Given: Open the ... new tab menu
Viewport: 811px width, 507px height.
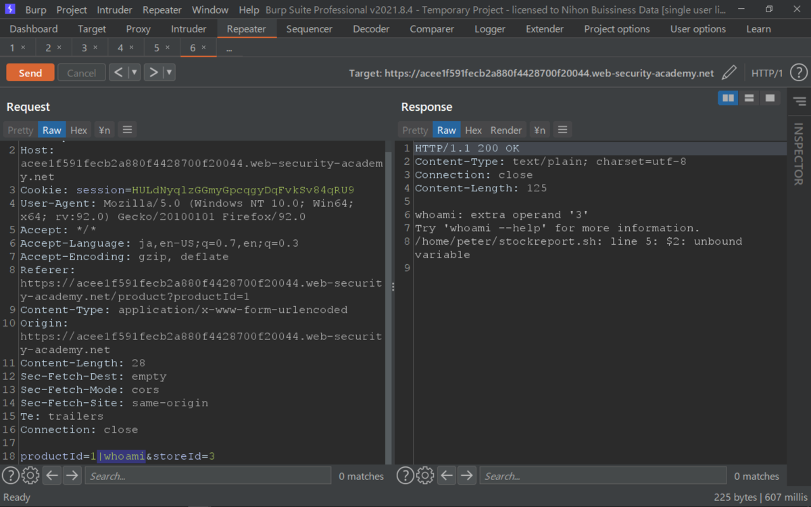Looking at the screenshot, I should click(229, 48).
